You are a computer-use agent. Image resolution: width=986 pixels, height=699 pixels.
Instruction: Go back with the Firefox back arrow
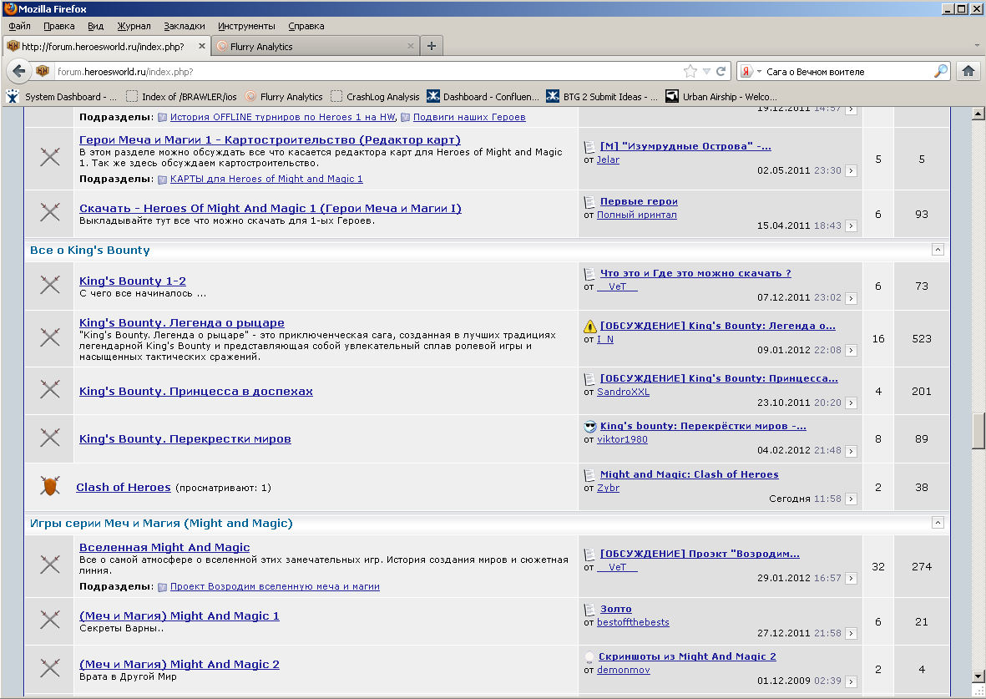pos(19,71)
